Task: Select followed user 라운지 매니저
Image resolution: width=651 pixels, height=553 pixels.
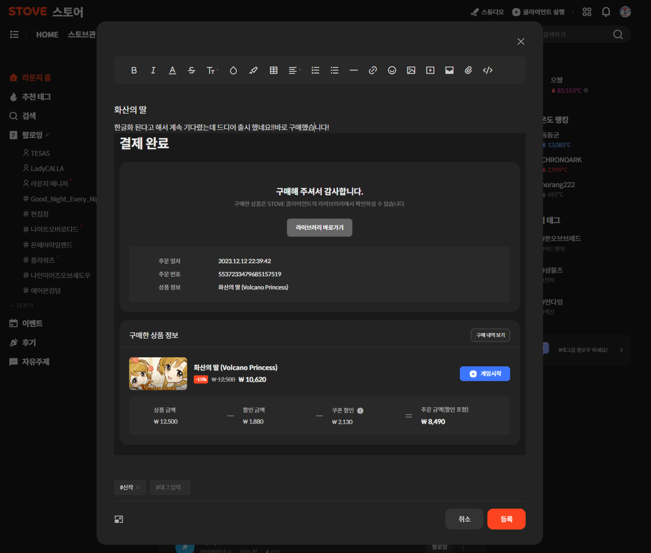Action: click(46, 184)
